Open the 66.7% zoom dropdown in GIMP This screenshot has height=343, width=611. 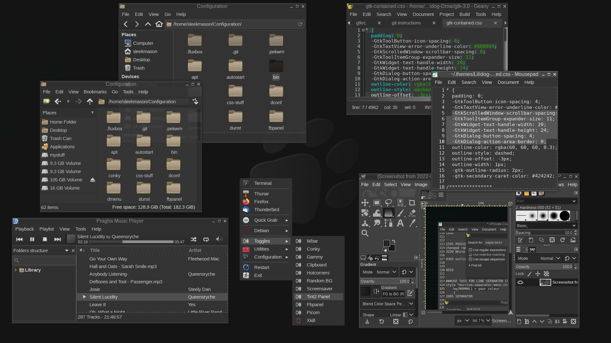click(488, 321)
